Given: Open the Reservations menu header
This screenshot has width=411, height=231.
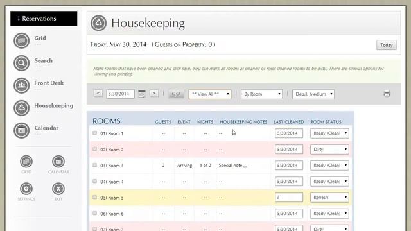Looking at the screenshot, I should tap(44, 19).
